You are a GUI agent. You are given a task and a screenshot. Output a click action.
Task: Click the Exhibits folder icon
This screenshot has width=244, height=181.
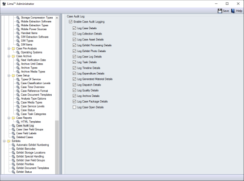tap(9, 141)
